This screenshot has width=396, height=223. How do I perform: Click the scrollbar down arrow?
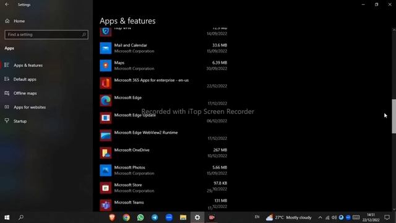pos(394,209)
